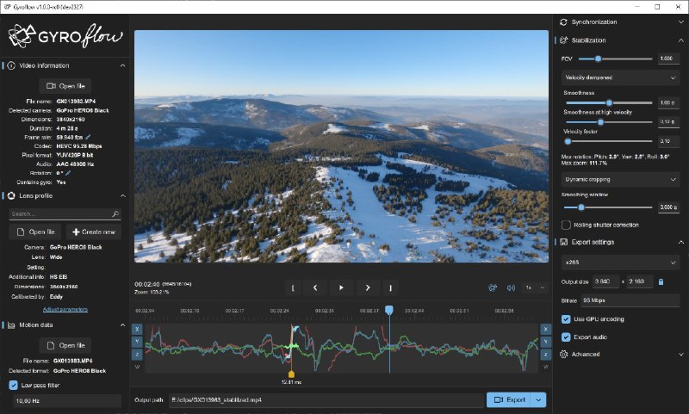Mute audio using the speaker icon
689x414 pixels.
[511, 287]
